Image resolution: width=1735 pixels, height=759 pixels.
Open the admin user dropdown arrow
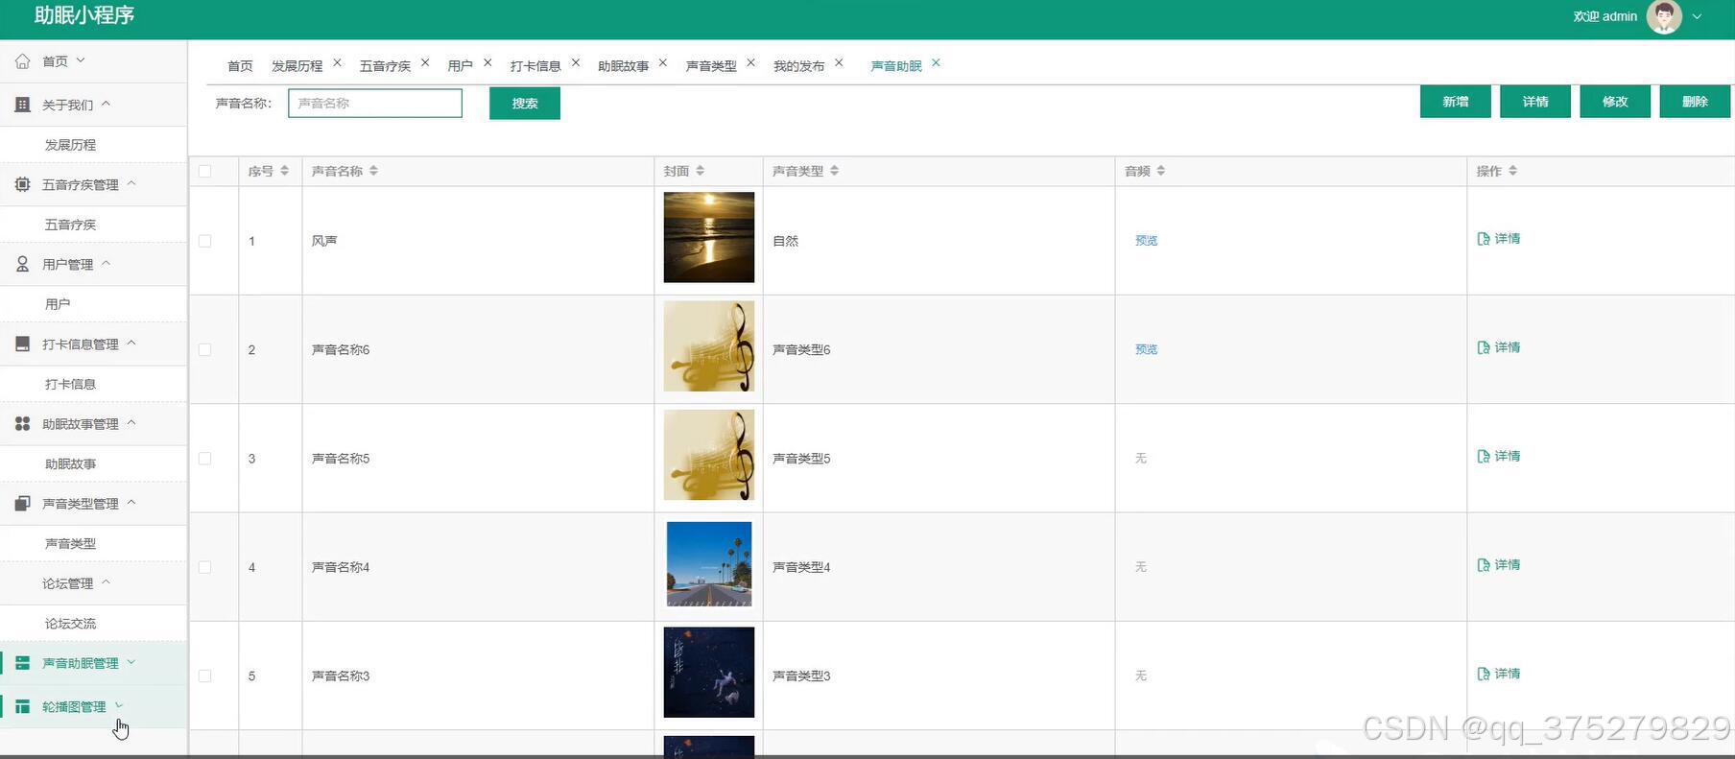click(1697, 16)
